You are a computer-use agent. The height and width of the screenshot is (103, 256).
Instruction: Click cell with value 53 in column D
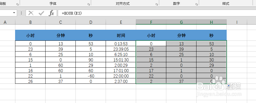click(91, 44)
